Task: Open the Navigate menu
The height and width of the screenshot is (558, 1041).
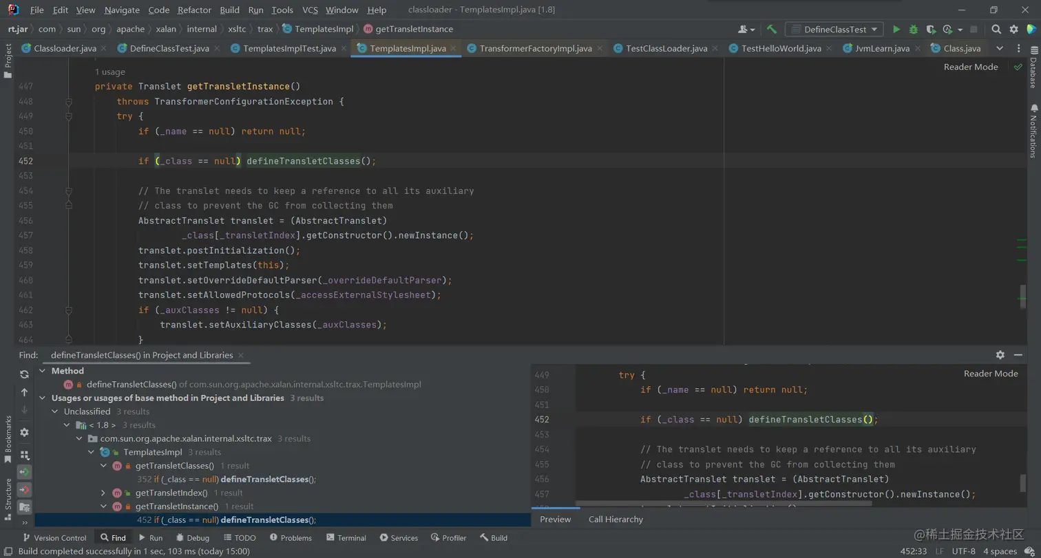Action: pos(122,10)
